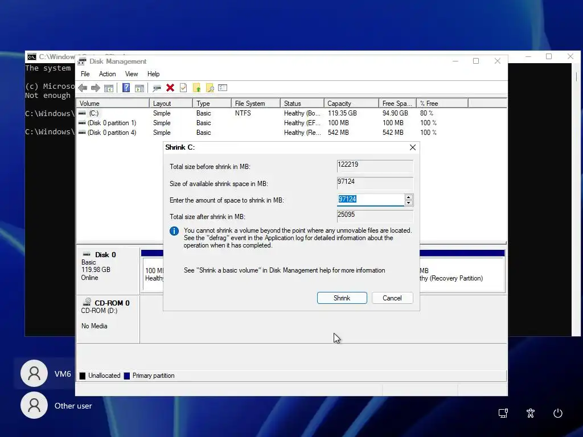Screen dimensions: 583x437
Task: Click the folder with green arrow icon
Action: 196,88
